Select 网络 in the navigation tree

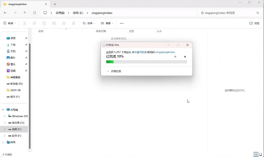(11, 142)
